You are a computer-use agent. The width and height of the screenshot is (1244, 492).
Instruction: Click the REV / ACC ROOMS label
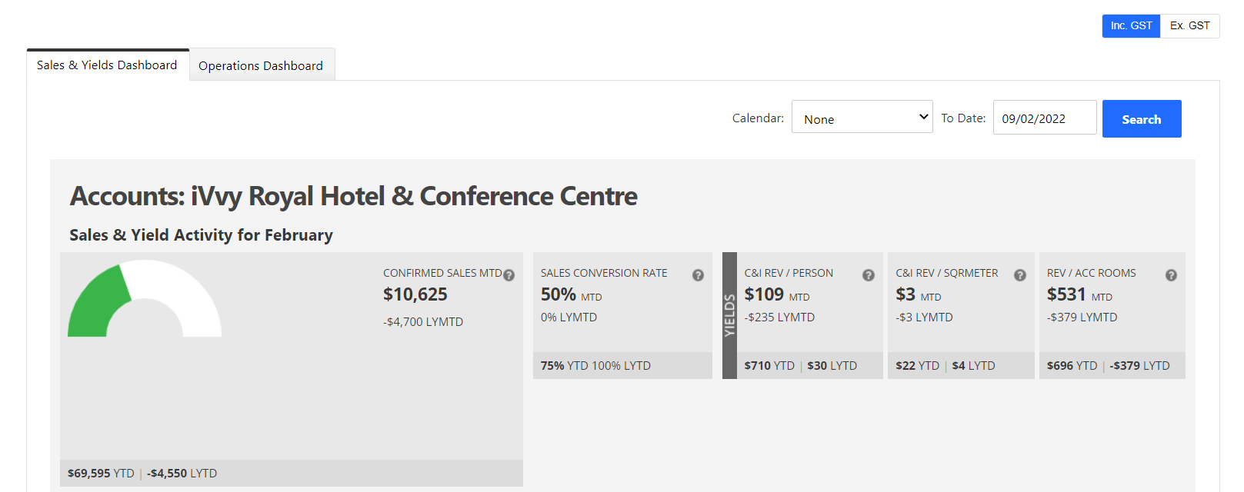click(x=1091, y=273)
